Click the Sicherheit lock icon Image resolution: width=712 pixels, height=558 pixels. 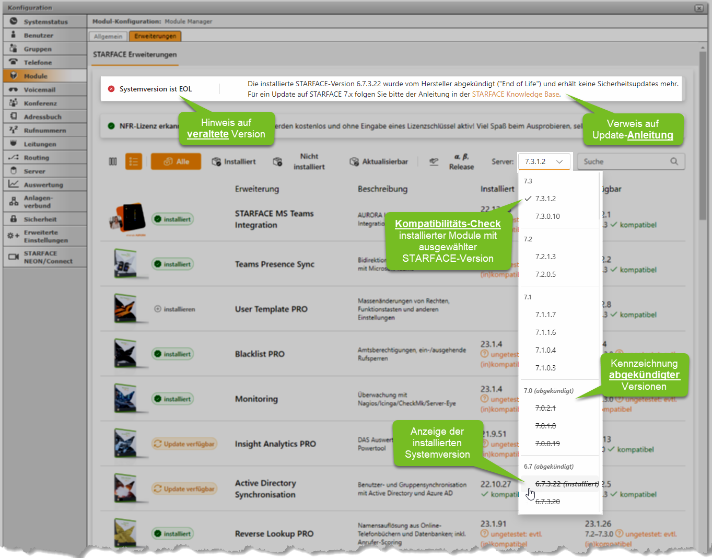(x=14, y=219)
